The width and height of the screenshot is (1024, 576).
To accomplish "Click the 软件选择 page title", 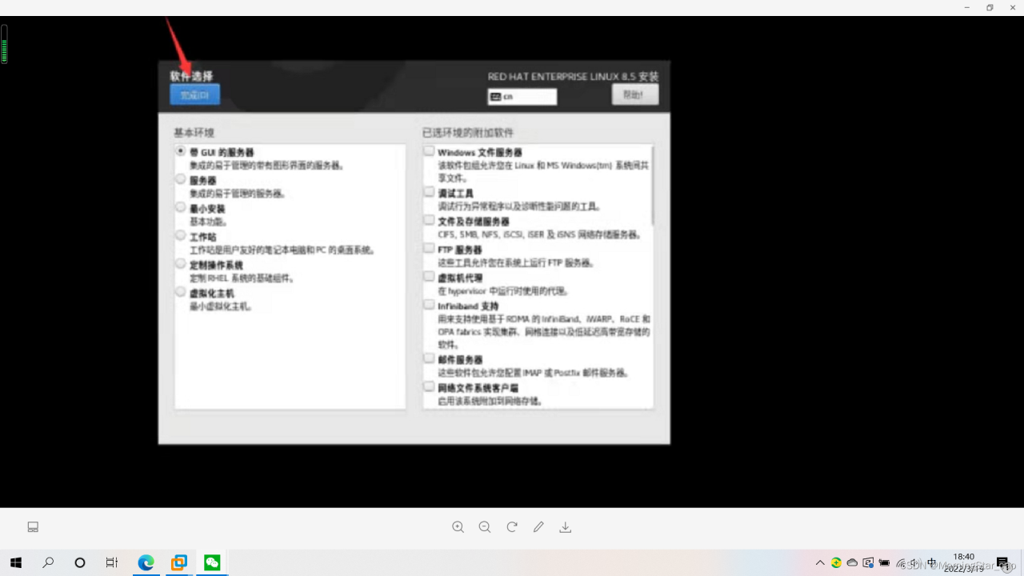I will (191, 76).
